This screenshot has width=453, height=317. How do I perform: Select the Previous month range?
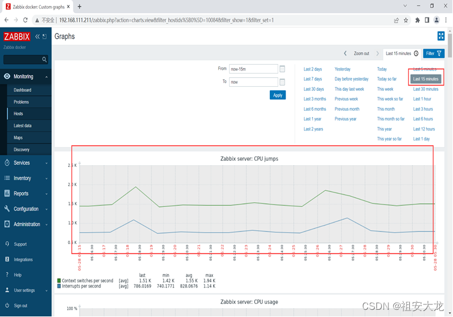tap(347, 109)
